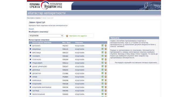Open the municipality dropdown showing КОЦЕЉЕВА
The height and width of the screenshot is (97, 175).
[46, 36]
